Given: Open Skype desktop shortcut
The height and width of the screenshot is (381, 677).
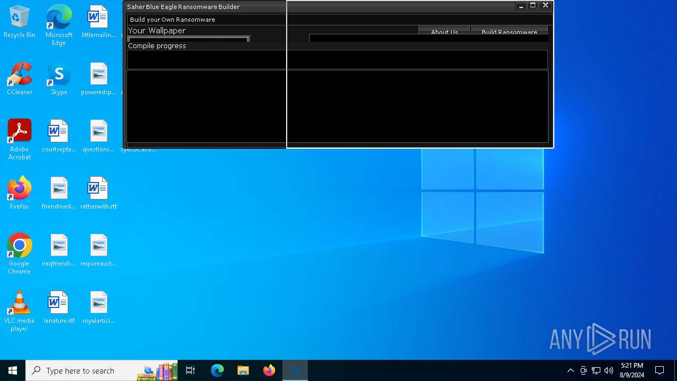Looking at the screenshot, I should coord(59,79).
